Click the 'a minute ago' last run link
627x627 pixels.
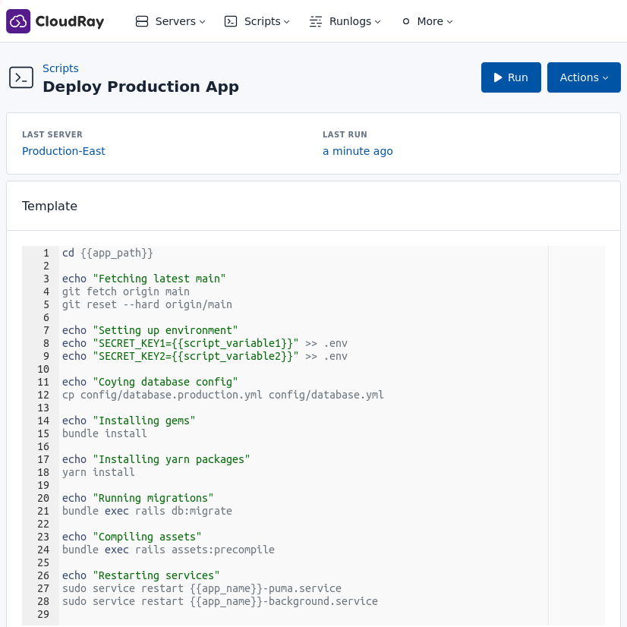click(x=358, y=150)
